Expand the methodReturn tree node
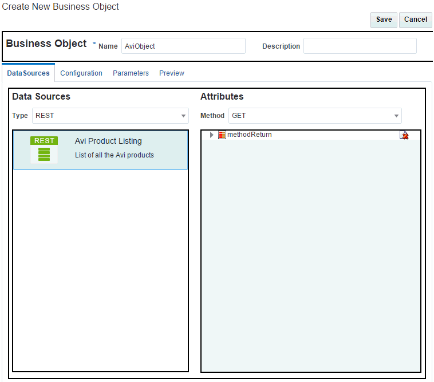This screenshot has width=434, height=382. (212, 135)
